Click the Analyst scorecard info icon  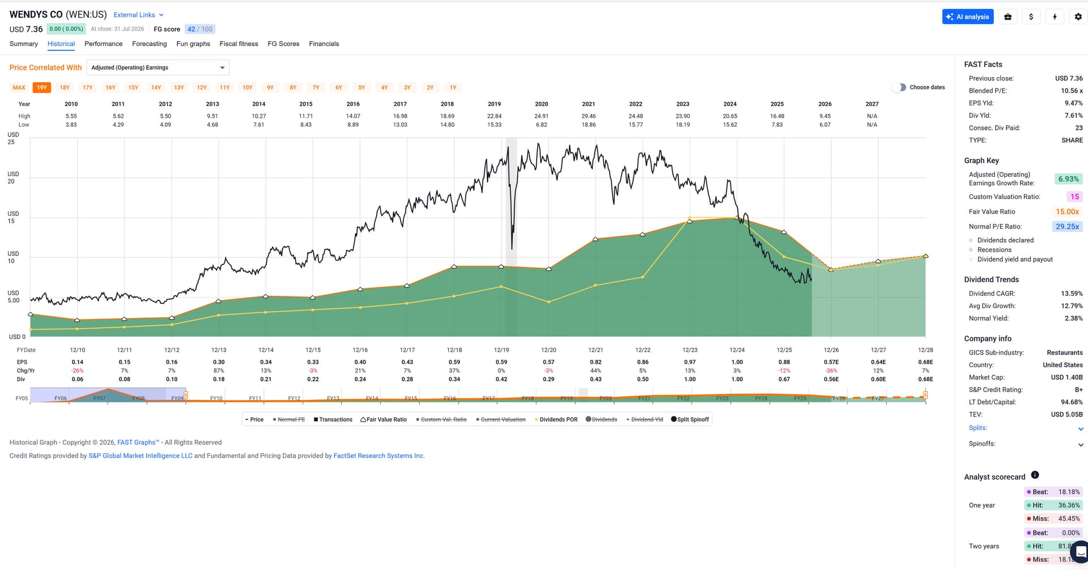click(1035, 475)
